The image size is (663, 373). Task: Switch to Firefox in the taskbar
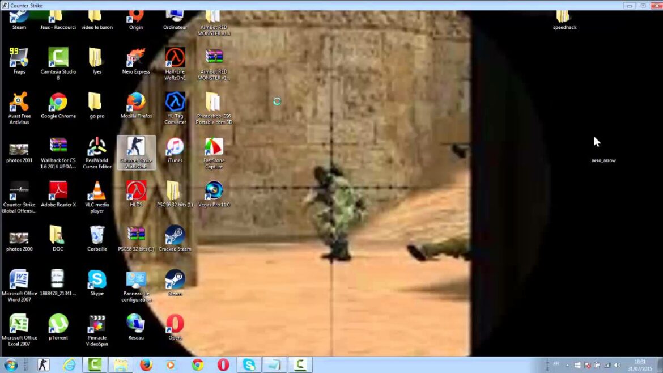[x=146, y=365]
